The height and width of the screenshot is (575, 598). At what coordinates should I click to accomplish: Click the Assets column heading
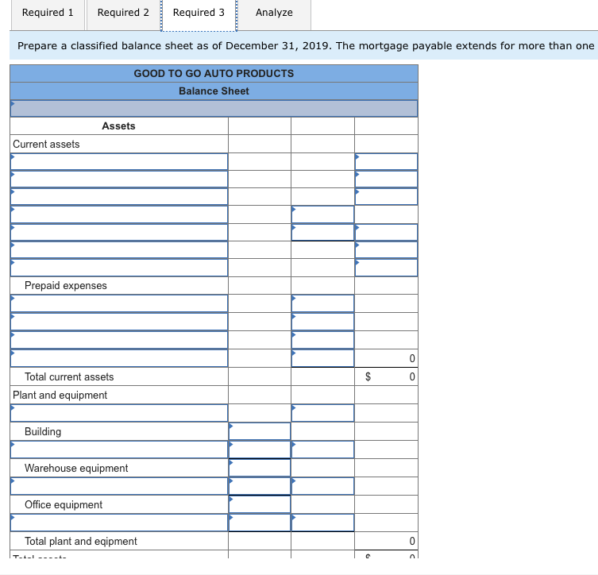(118, 125)
